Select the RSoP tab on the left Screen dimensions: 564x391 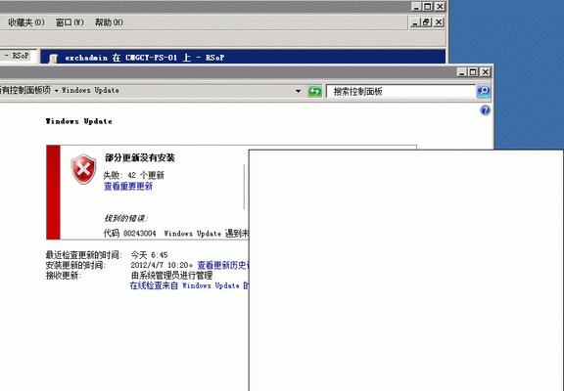pos(18,56)
